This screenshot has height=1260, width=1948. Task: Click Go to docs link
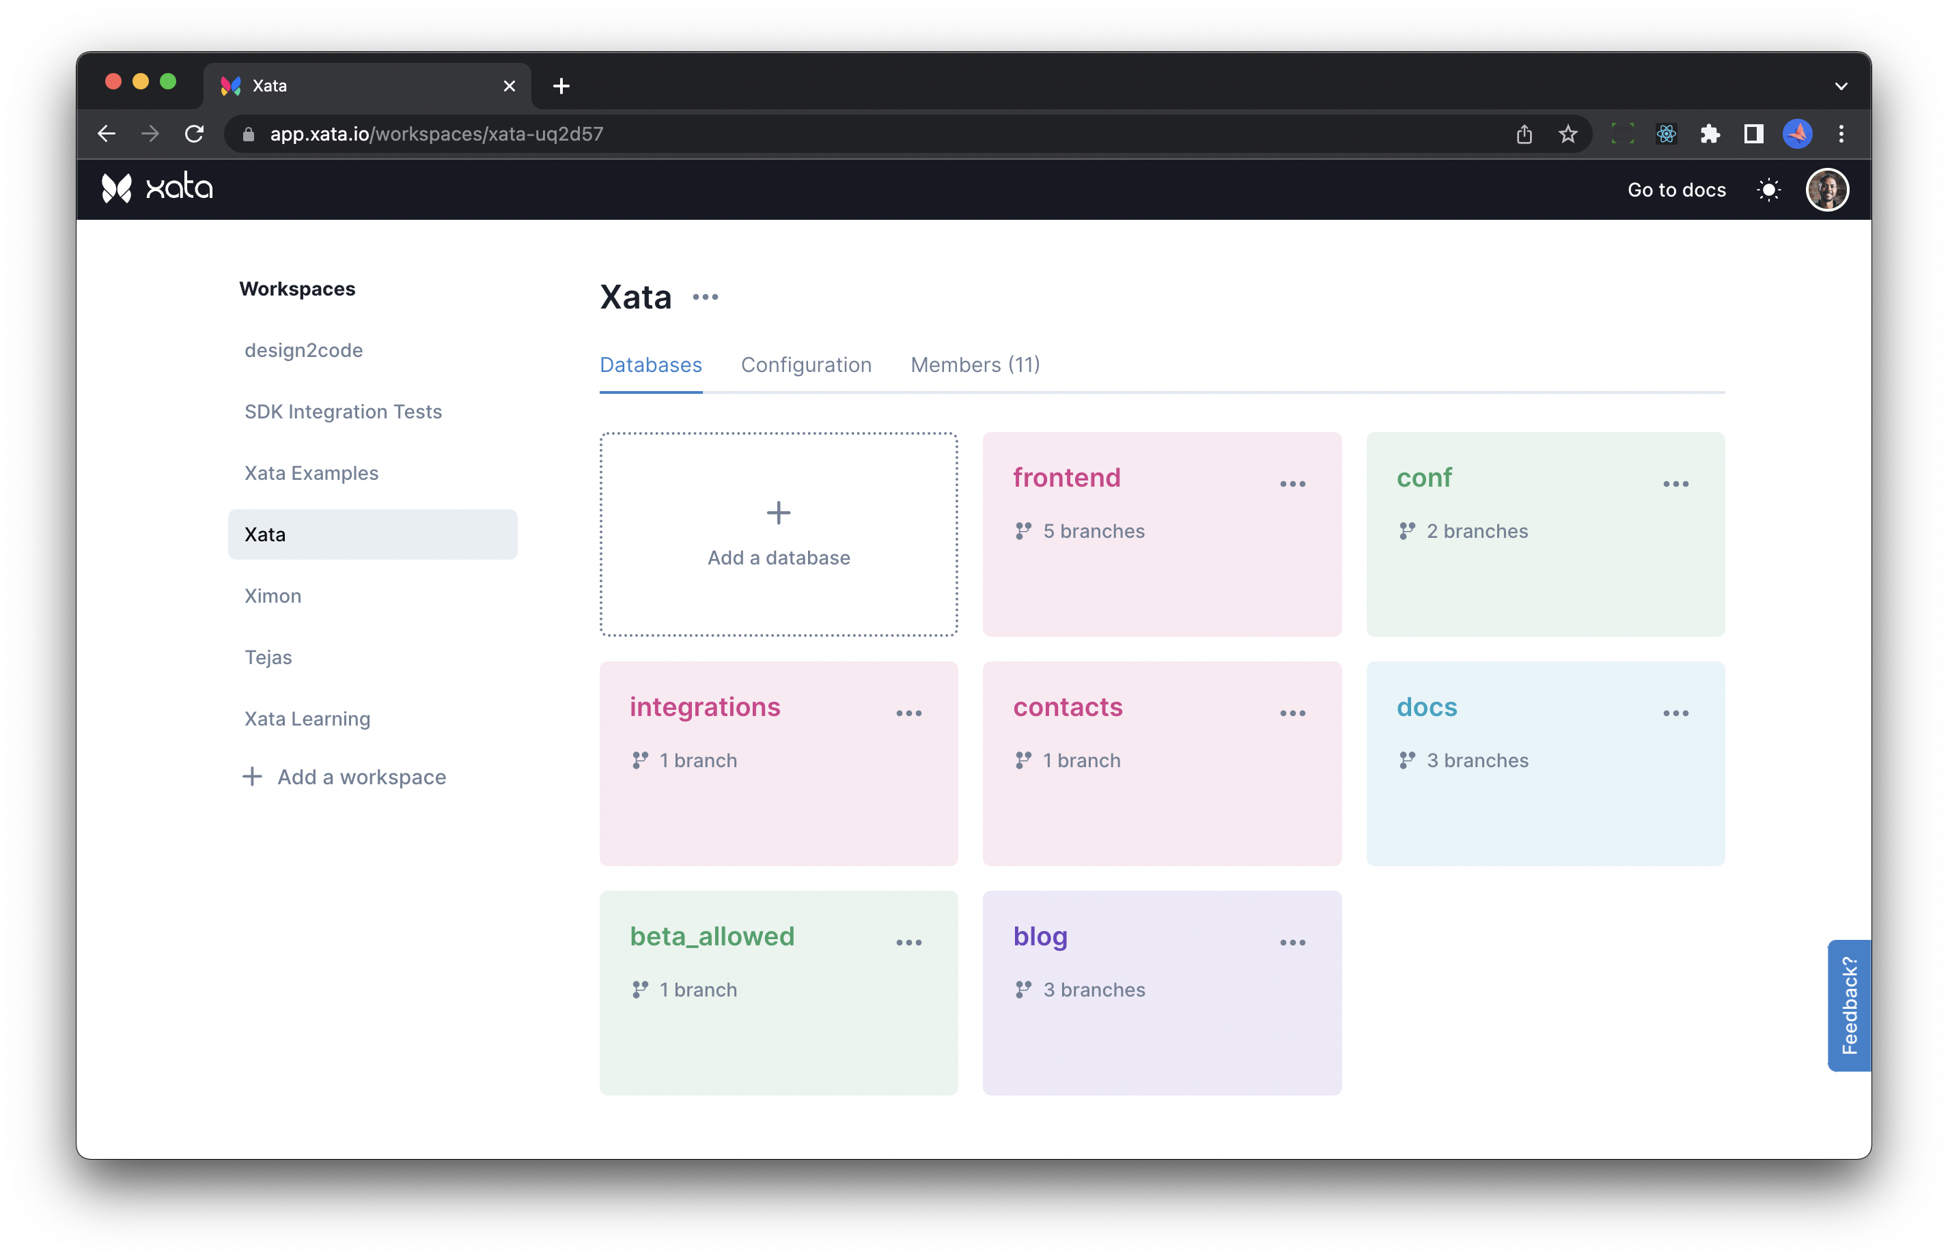[1675, 190]
